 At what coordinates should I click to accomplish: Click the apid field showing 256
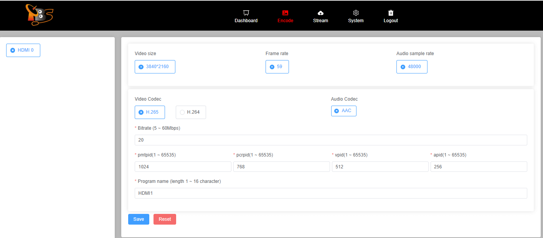[x=479, y=167]
